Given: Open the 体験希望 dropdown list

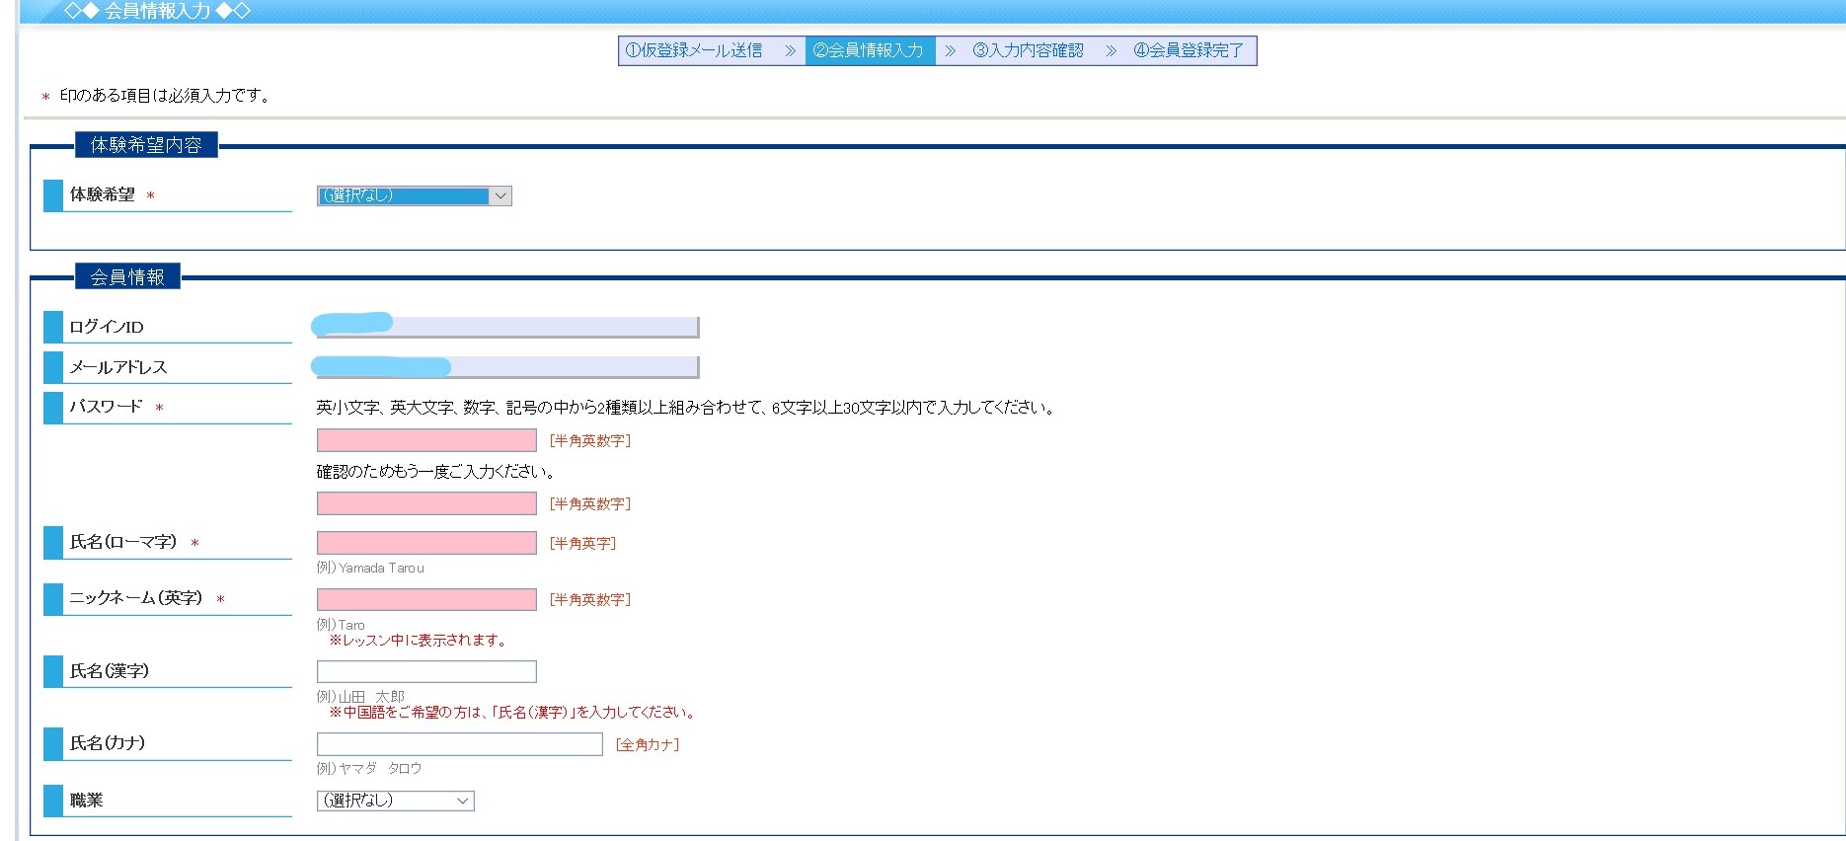Looking at the screenshot, I should 414,195.
